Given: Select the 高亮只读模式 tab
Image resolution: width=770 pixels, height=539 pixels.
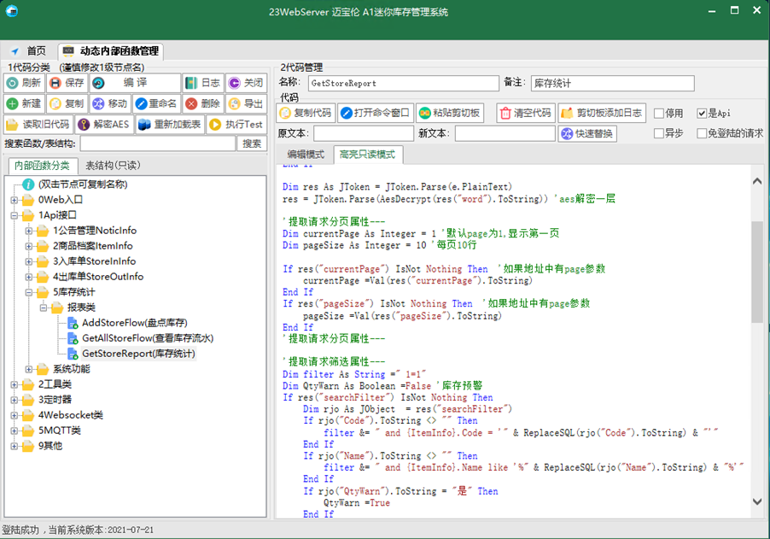Looking at the screenshot, I should point(367,155).
